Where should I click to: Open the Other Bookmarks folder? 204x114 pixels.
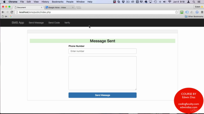(194, 16)
